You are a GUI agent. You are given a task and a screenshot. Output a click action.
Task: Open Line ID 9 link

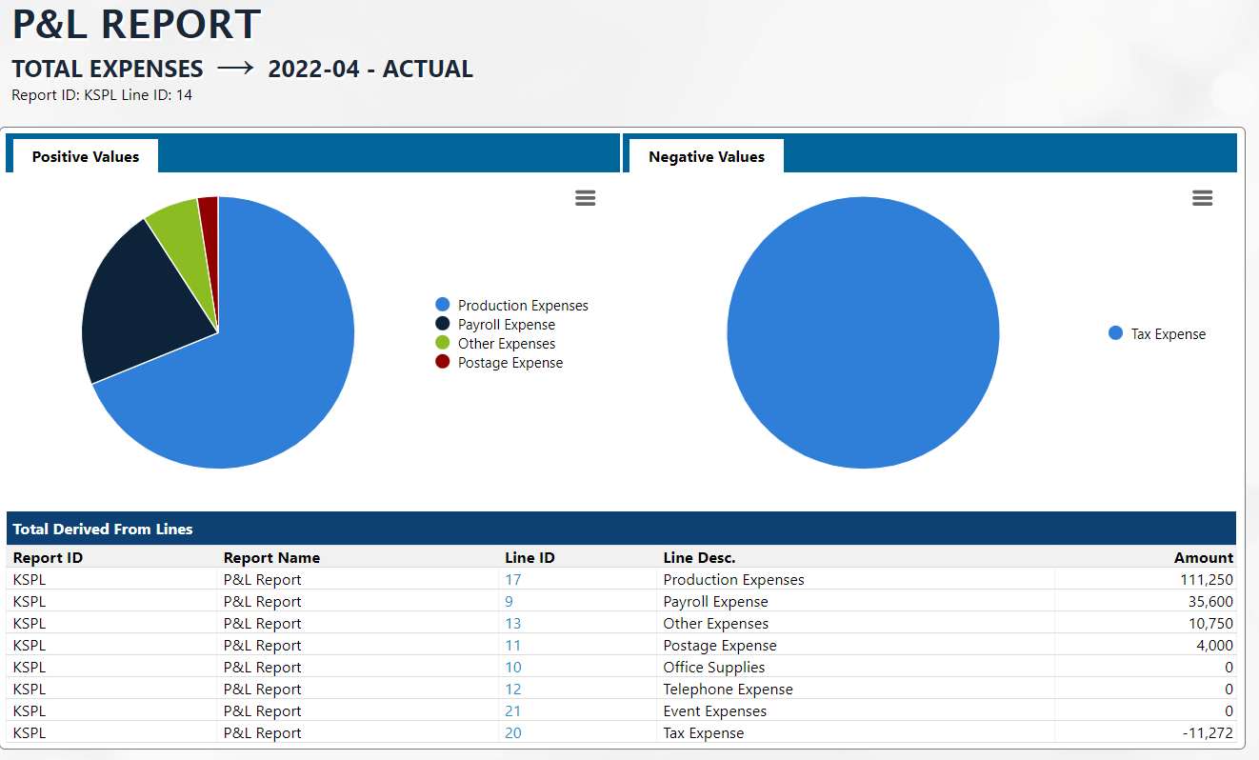point(510,602)
